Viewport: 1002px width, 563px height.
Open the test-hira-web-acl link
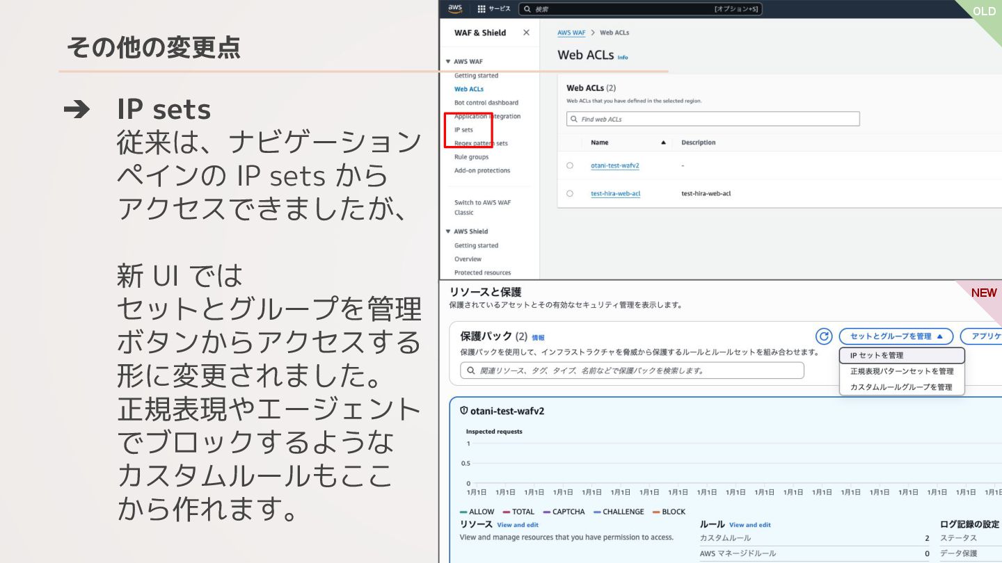[x=615, y=193]
